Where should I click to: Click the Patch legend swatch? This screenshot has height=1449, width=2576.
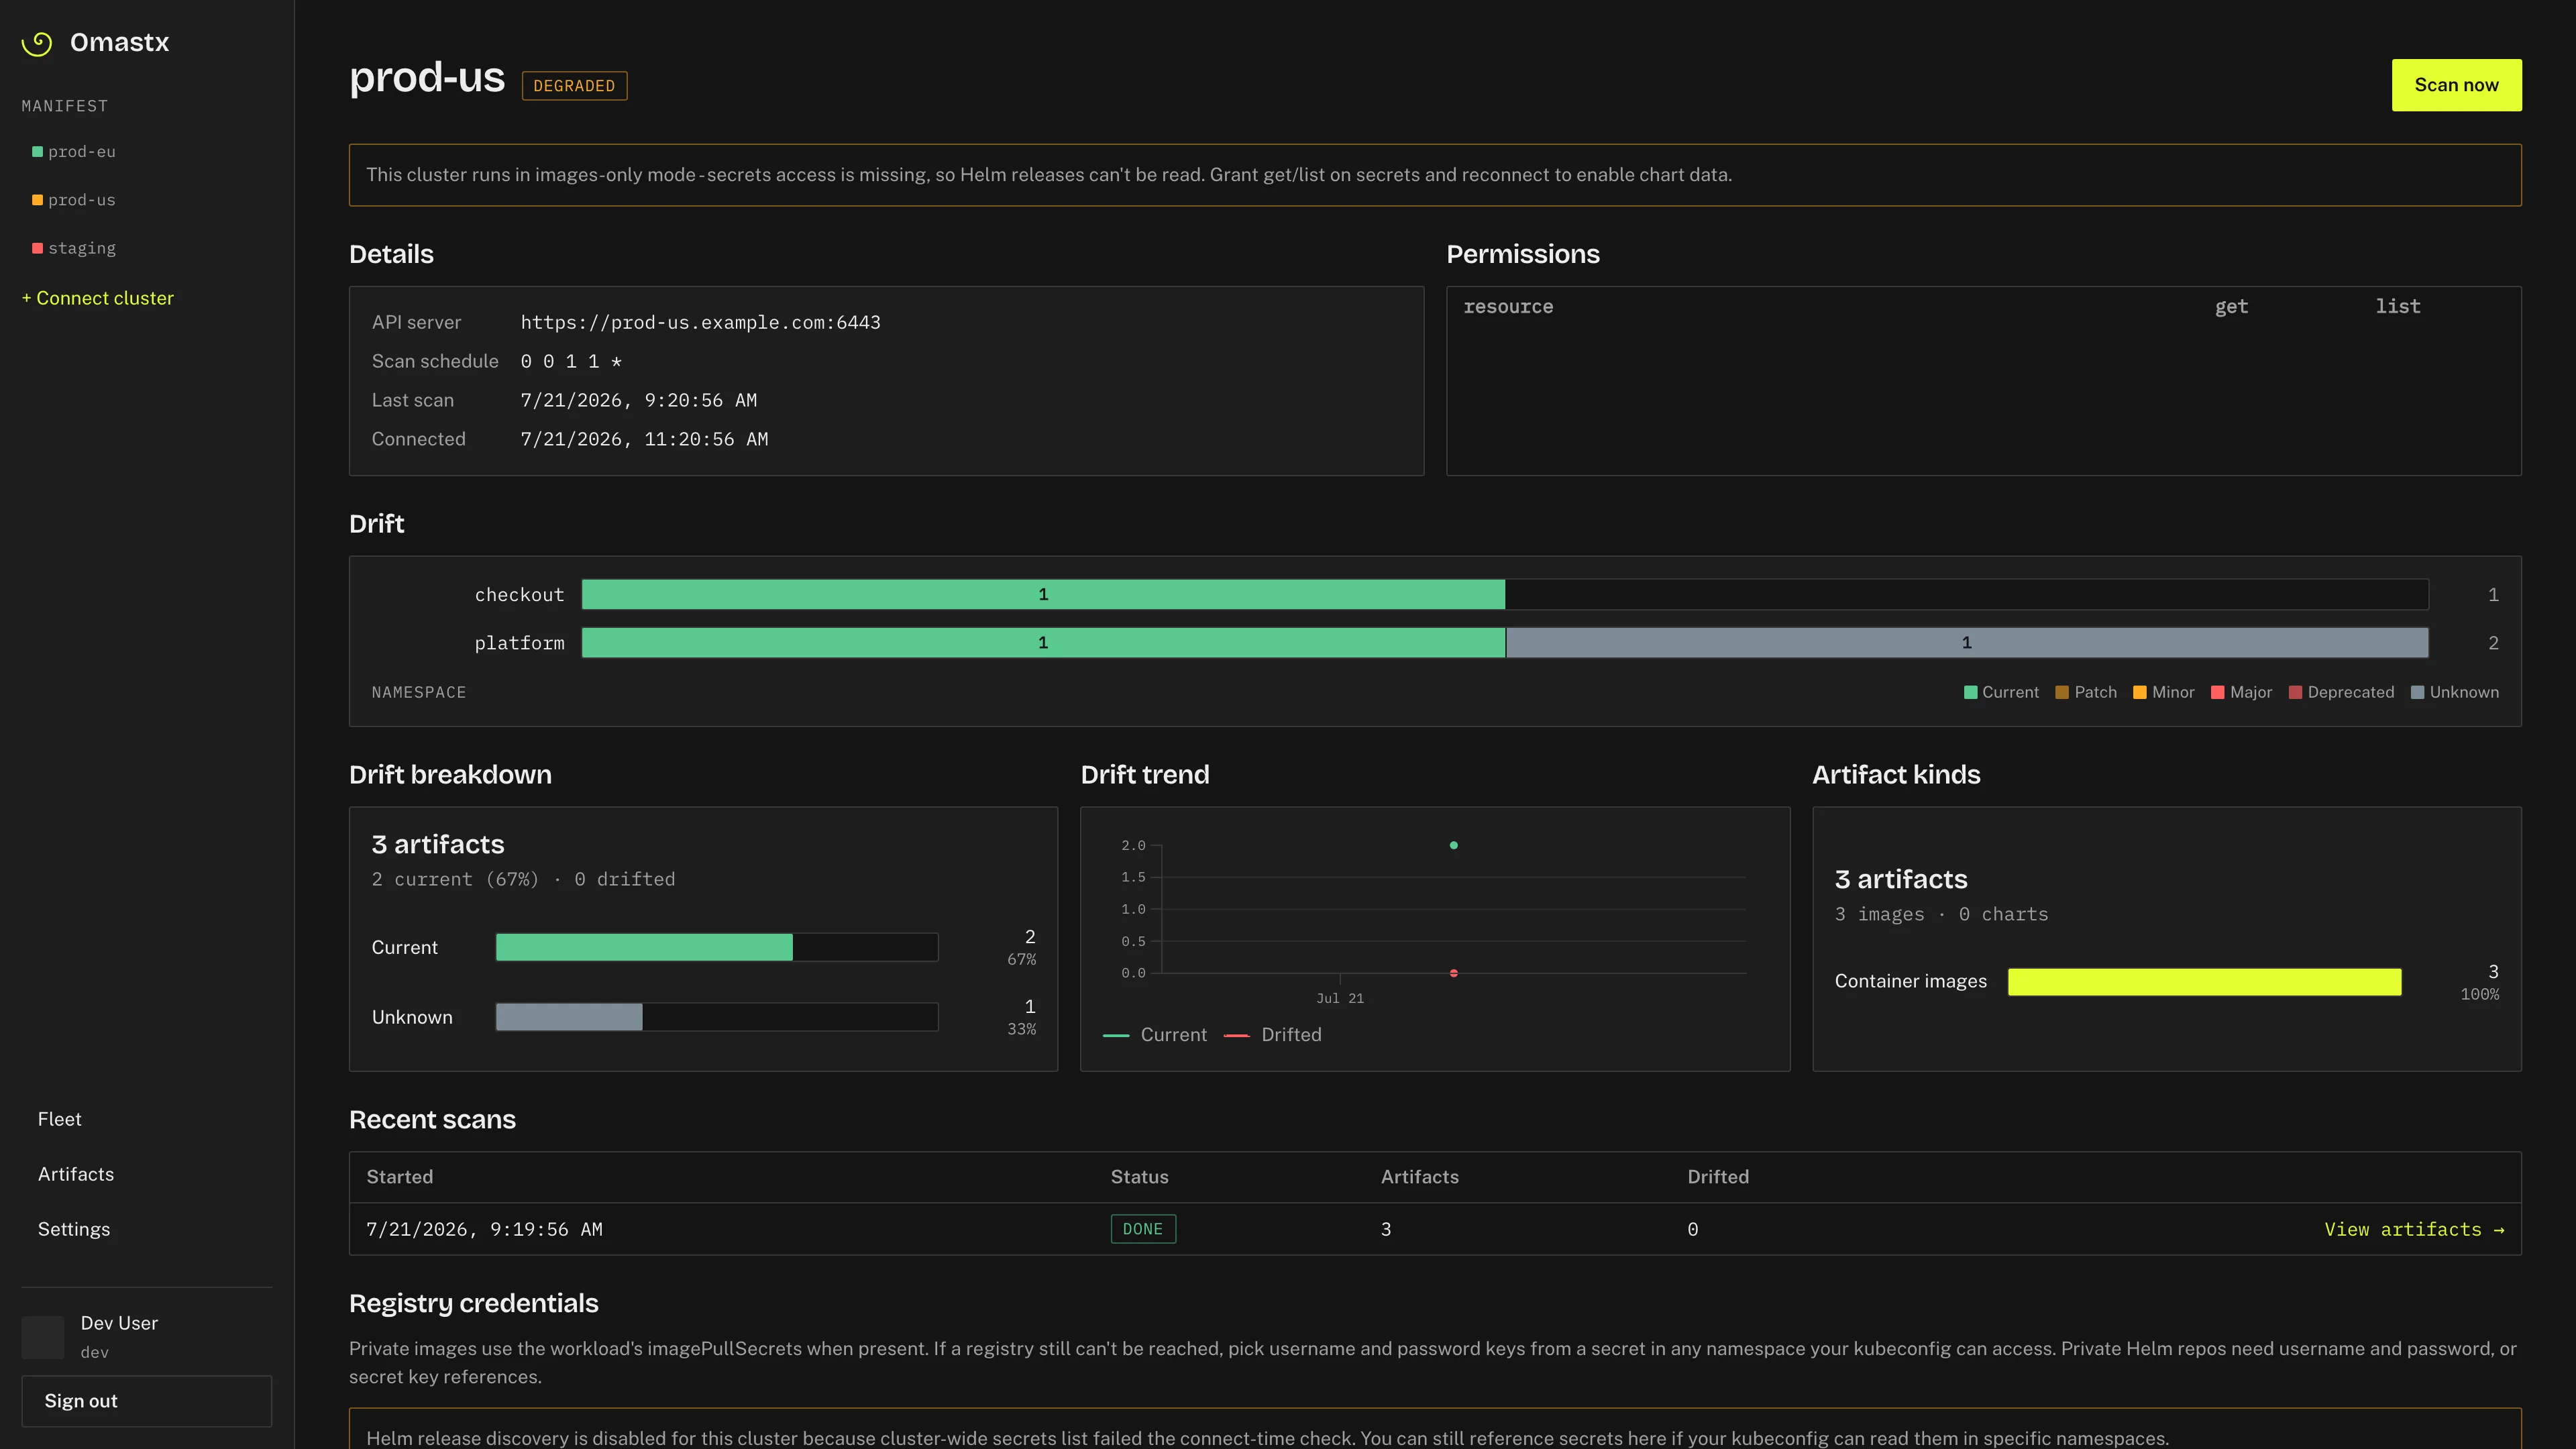coord(2062,692)
